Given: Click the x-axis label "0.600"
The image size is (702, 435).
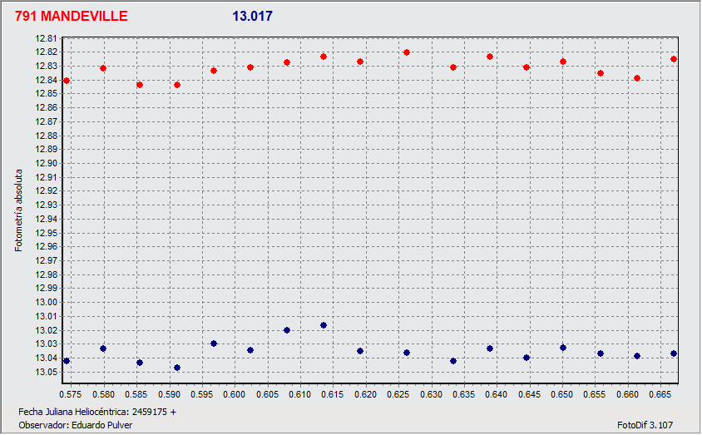Looking at the screenshot, I should pos(235,394).
